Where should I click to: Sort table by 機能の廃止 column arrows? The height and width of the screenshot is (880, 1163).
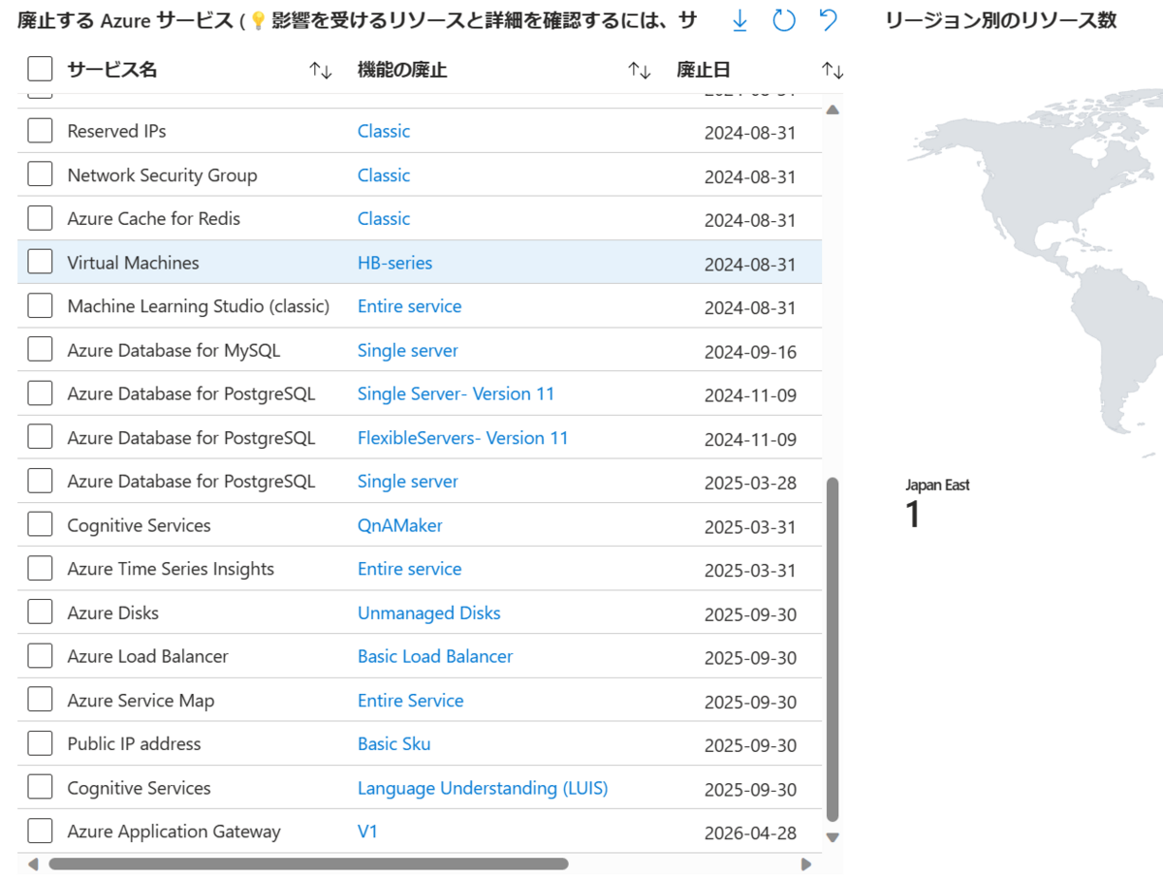pyautogui.click(x=639, y=70)
